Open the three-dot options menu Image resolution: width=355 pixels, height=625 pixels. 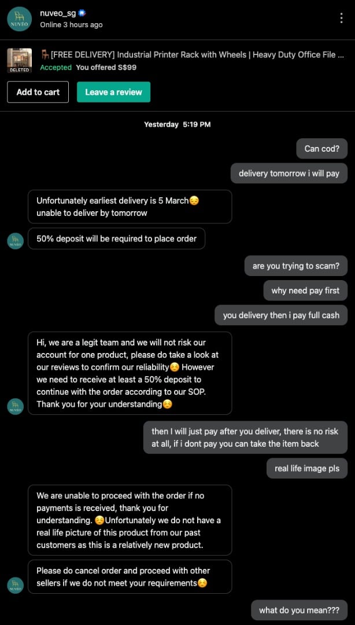[x=342, y=18]
